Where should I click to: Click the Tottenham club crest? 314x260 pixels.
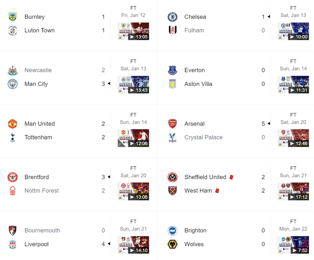(13, 137)
